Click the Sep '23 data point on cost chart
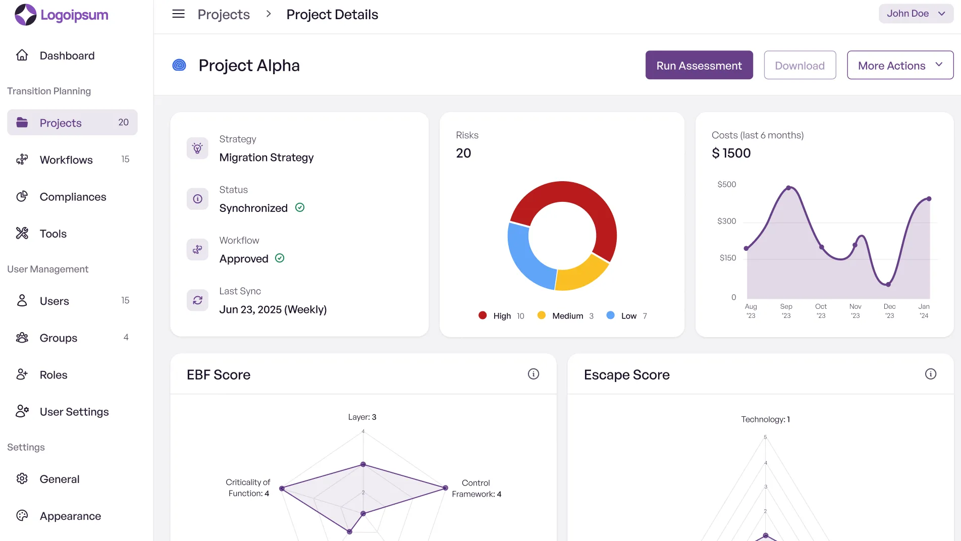The image size is (961, 541). coord(788,188)
